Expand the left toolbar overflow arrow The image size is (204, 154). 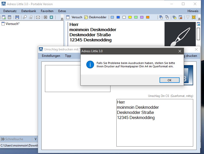tap(62, 19)
